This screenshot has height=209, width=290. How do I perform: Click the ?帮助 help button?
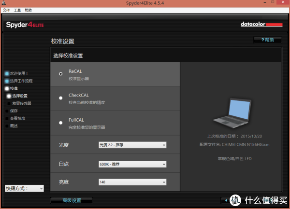pyautogui.click(x=268, y=40)
